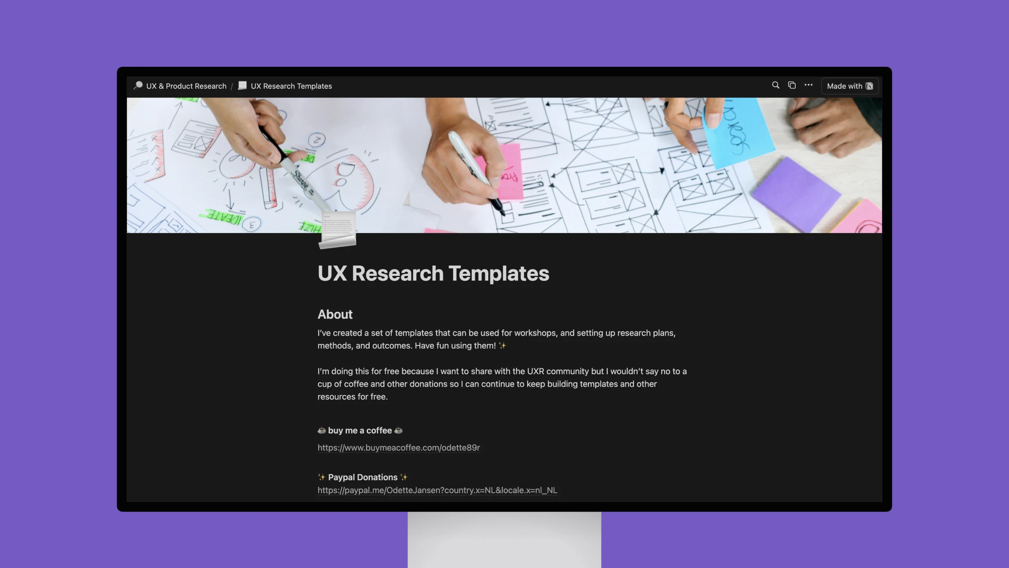Click the duplicate/copy icon in toolbar
1009x568 pixels.
(x=792, y=85)
